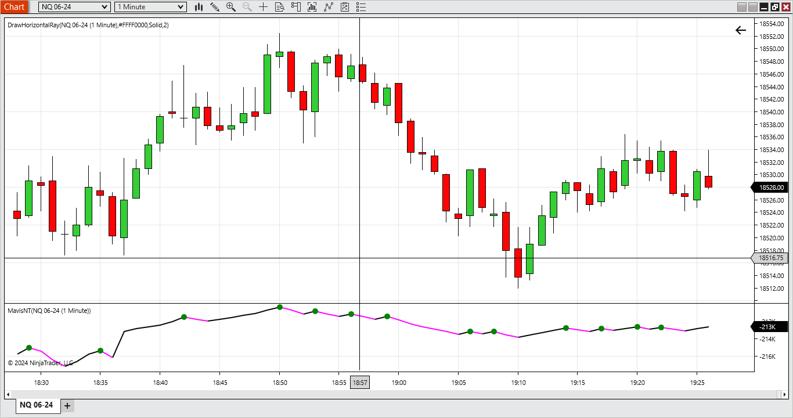This screenshot has height=418, width=793.
Task: Select the drawing tools pencil icon
Action: pos(215,7)
